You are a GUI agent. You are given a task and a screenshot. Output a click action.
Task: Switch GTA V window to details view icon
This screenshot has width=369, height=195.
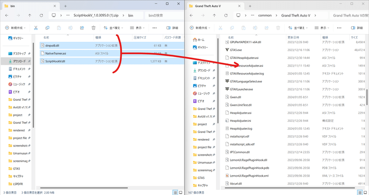pyautogui.click(x=360, y=193)
